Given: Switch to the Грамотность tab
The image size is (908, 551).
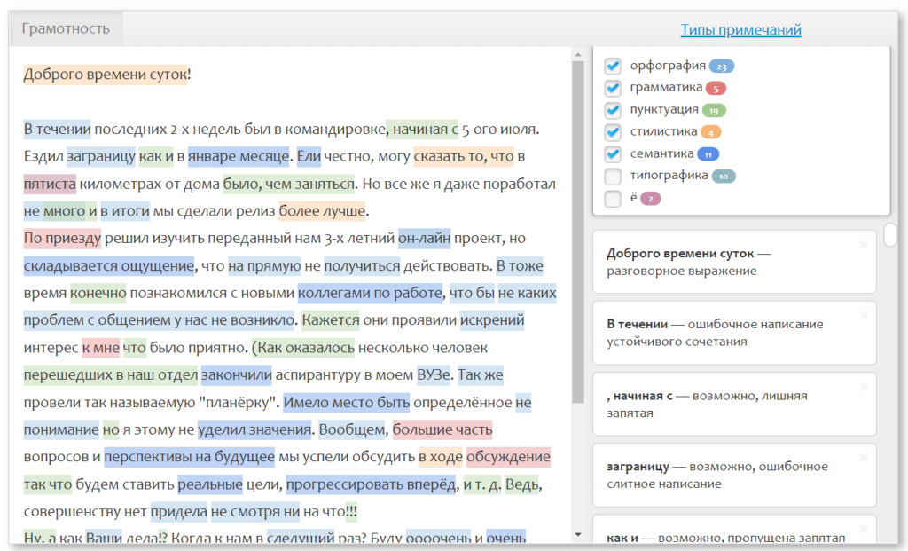Looking at the screenshot, I should pos(66,28).
